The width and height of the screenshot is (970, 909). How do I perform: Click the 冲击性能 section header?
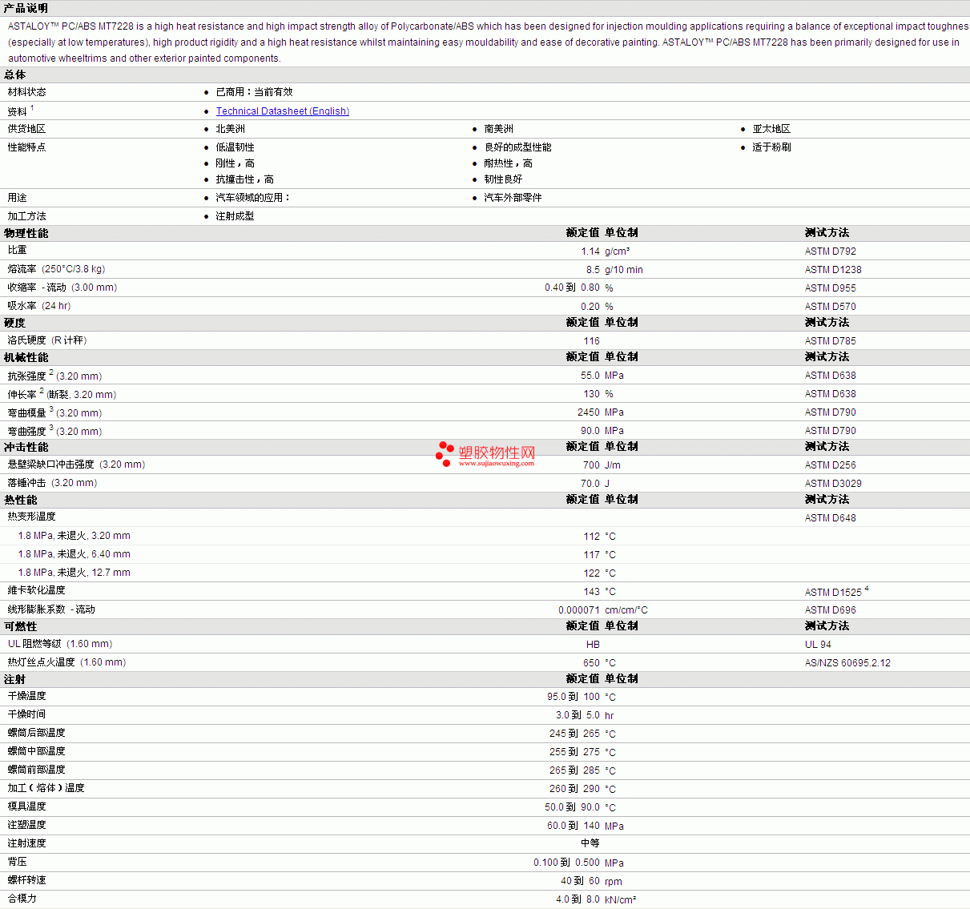coord(26,447)
